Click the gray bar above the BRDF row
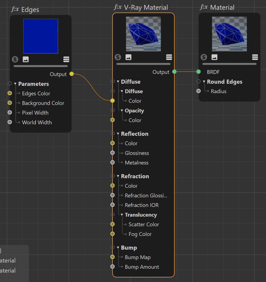266x282 pixels. [229, 64]
